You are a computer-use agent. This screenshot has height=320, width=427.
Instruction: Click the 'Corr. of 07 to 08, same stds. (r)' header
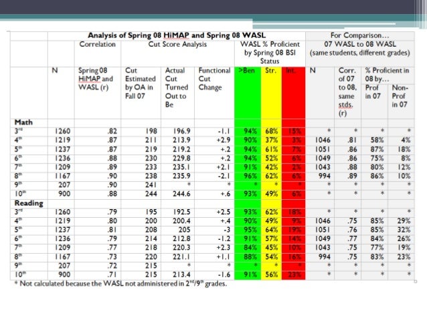click(347, 92)
